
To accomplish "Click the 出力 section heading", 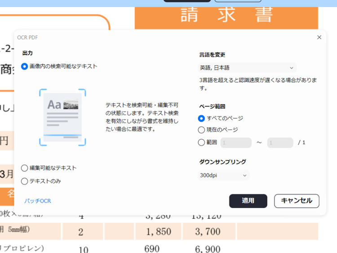I will tap(27, 53).
